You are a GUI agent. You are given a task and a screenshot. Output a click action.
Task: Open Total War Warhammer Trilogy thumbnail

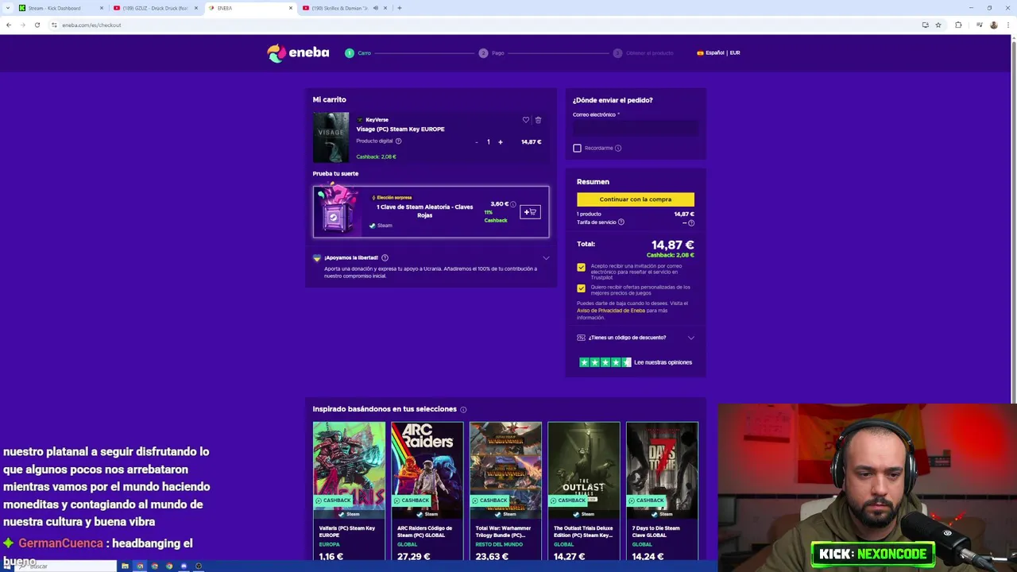pos(505,470)
